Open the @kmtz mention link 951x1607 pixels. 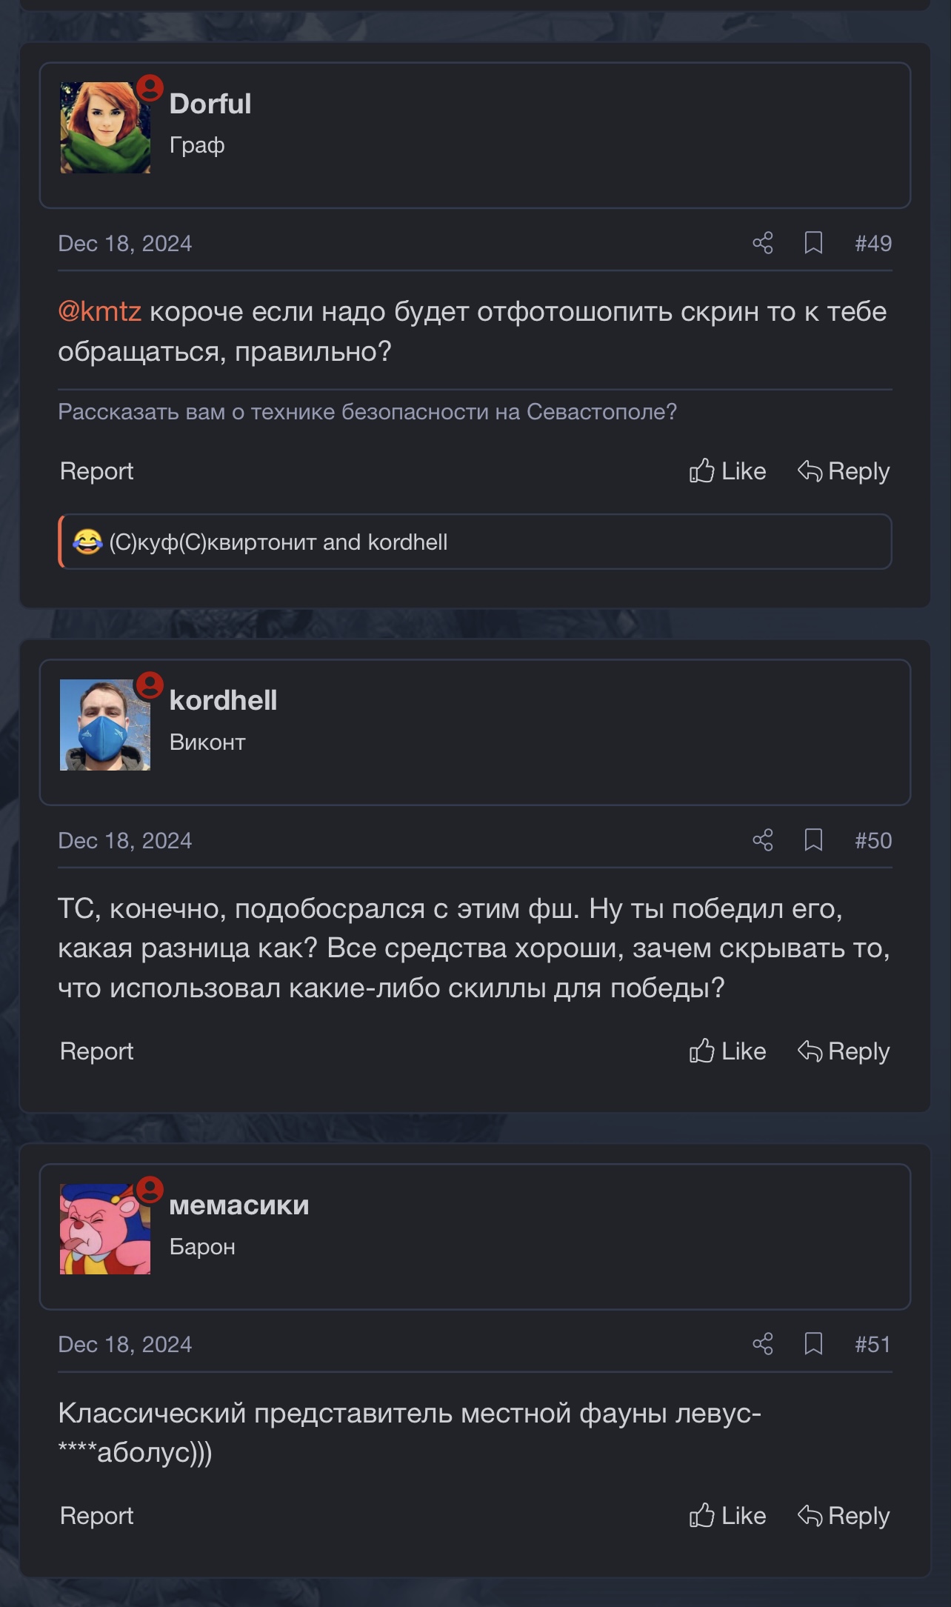99,312
